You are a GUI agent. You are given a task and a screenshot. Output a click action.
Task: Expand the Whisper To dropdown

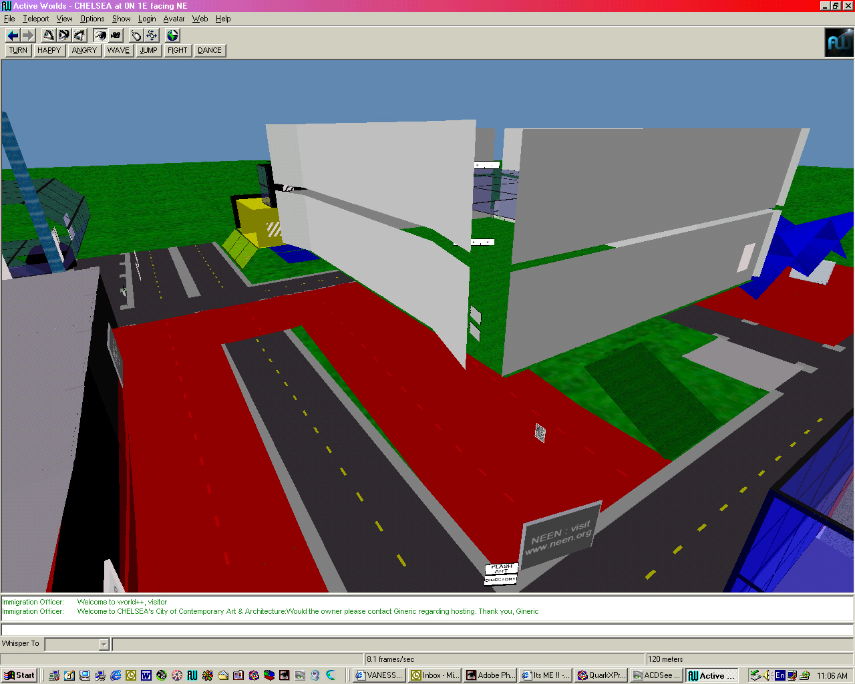tap(104, 645)
